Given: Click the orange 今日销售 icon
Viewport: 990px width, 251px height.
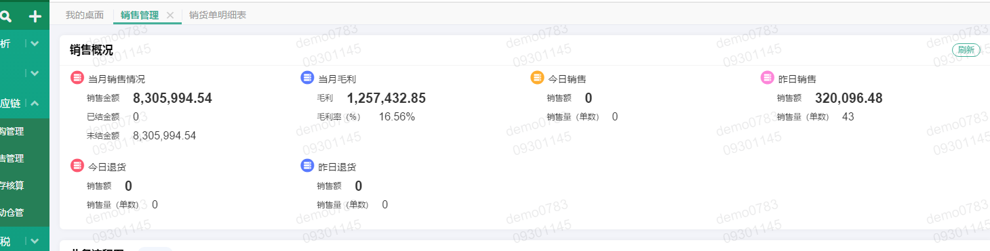Looking at the screenshot, I should coord(537,78).
